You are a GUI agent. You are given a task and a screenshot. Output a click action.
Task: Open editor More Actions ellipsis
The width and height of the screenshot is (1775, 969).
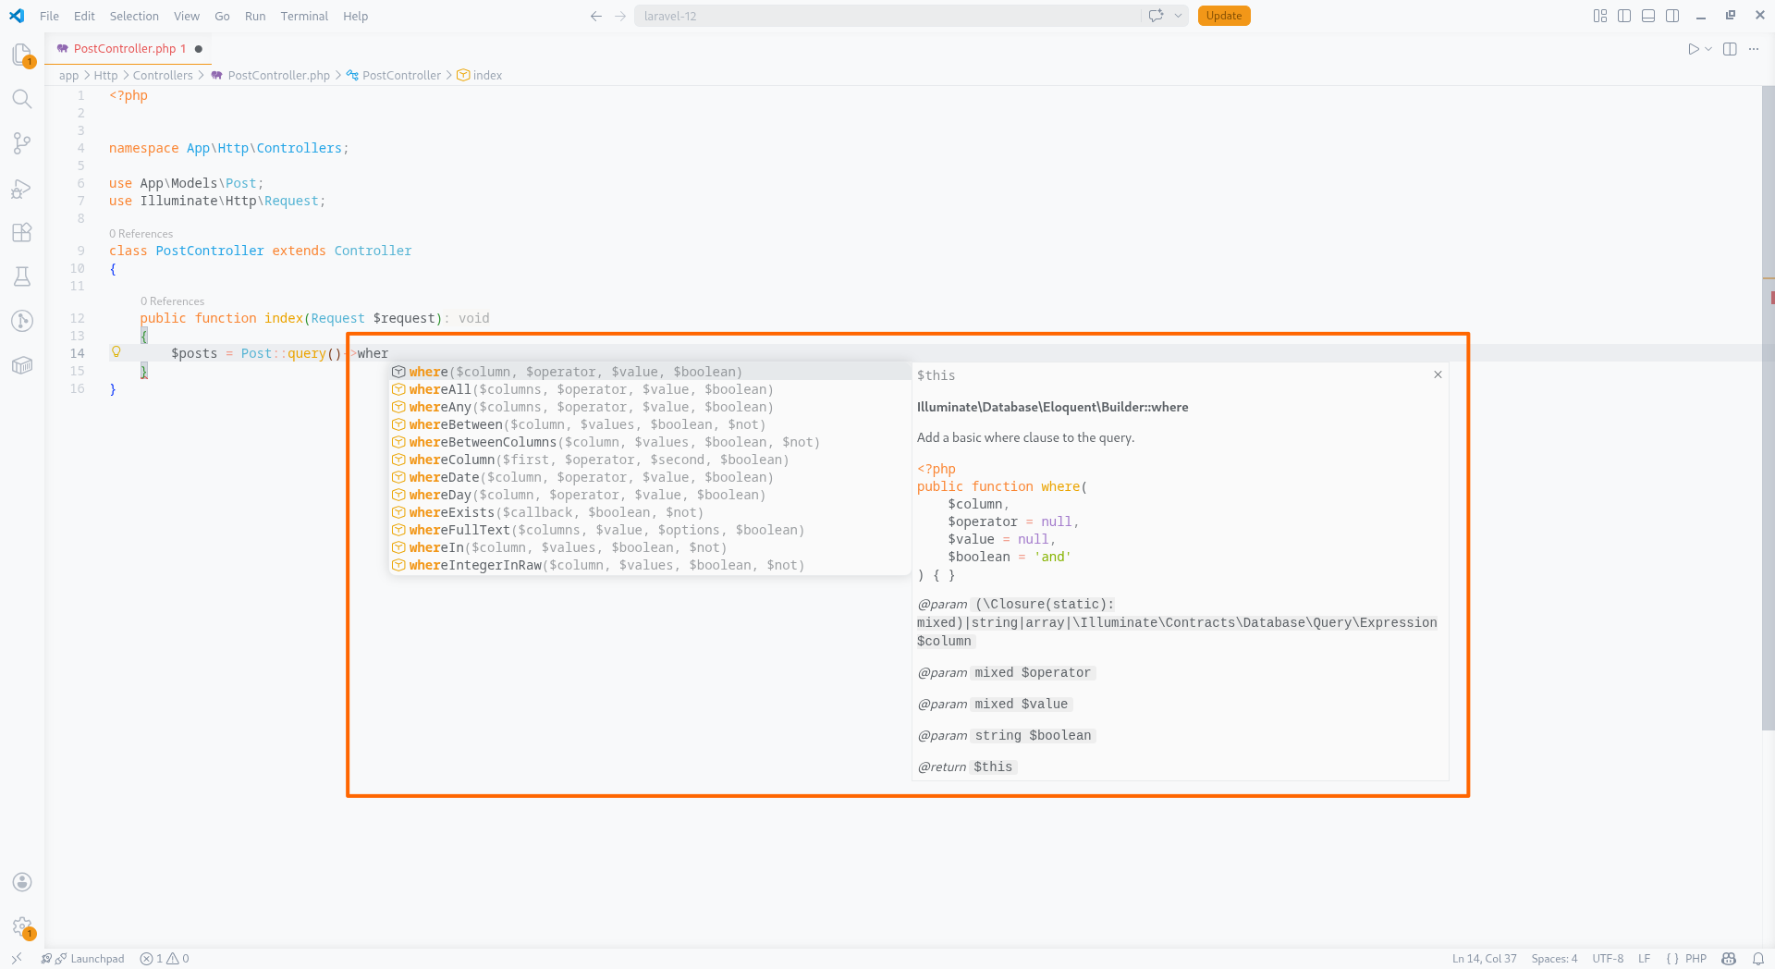(x=1754, y=49)
